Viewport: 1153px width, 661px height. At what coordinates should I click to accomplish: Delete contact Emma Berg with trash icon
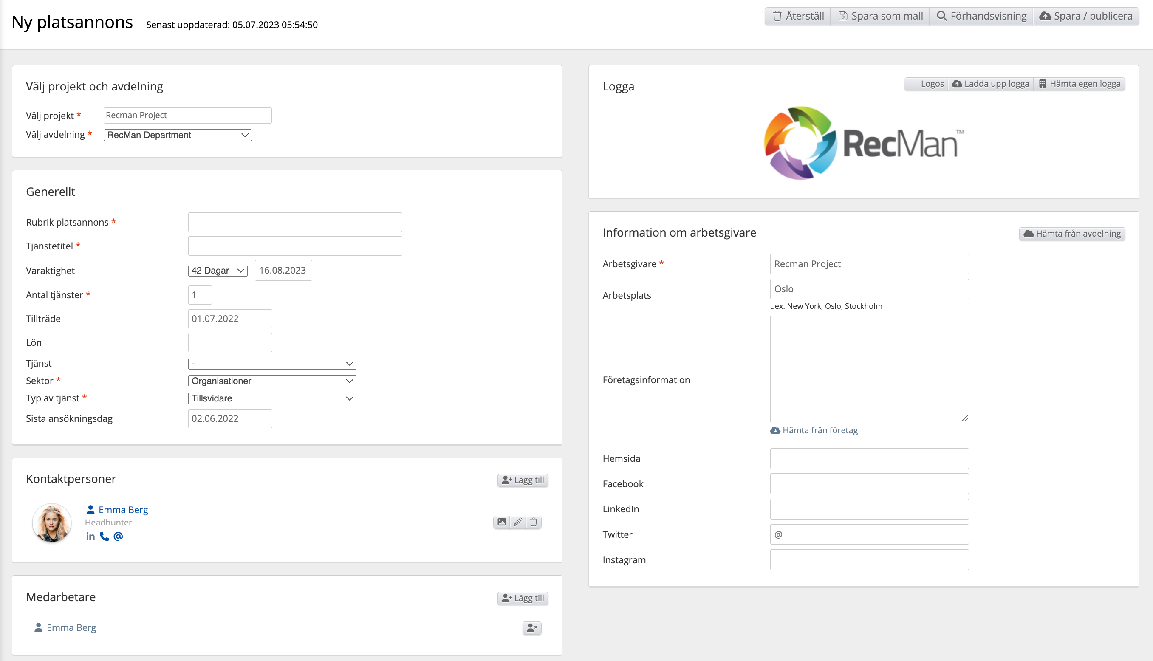(534, 522)
